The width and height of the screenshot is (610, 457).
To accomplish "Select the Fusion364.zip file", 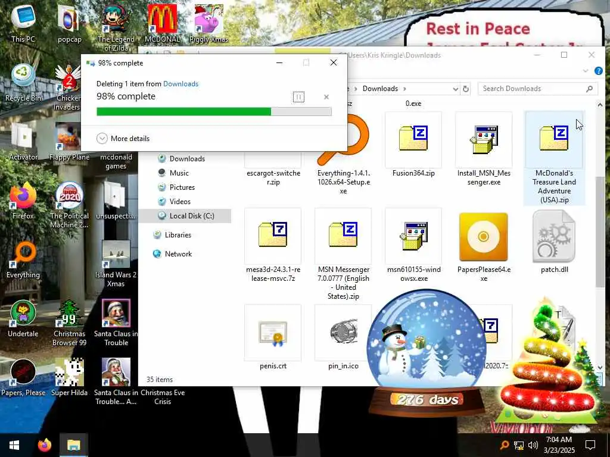I will tap(413, 145).
